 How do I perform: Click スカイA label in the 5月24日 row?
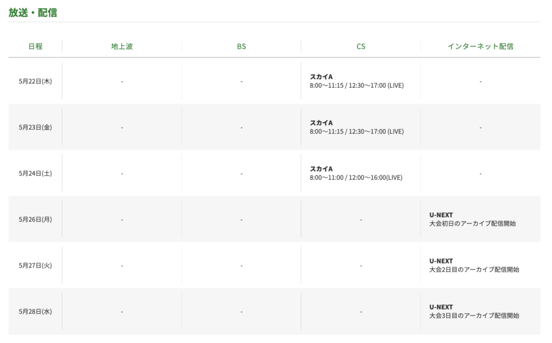(x=321, y=169)
